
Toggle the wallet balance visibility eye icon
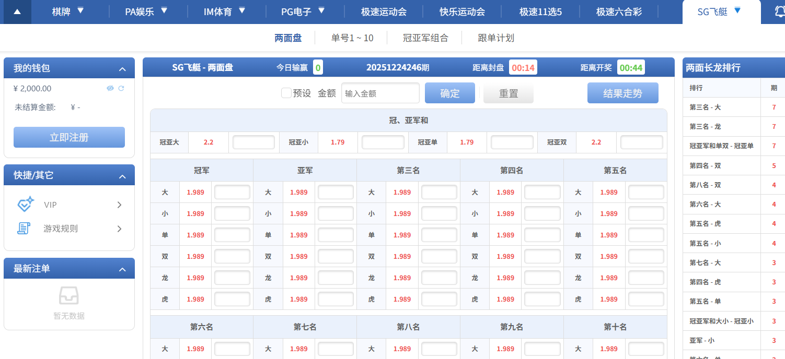click(x=110, y=89)
